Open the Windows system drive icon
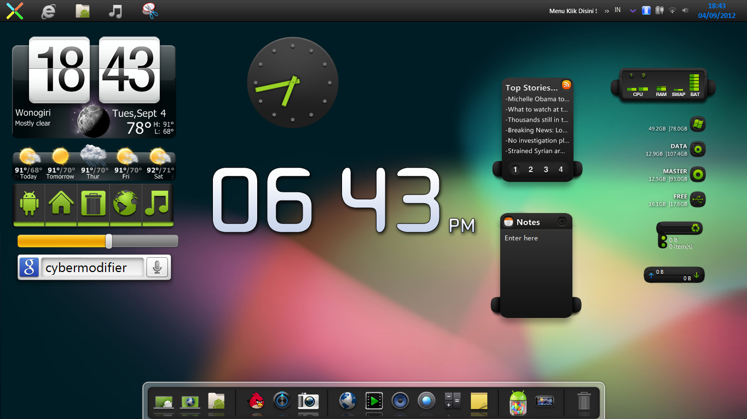Image resolution: width=747 pixels, height=419 pixels. coord(698,124)
